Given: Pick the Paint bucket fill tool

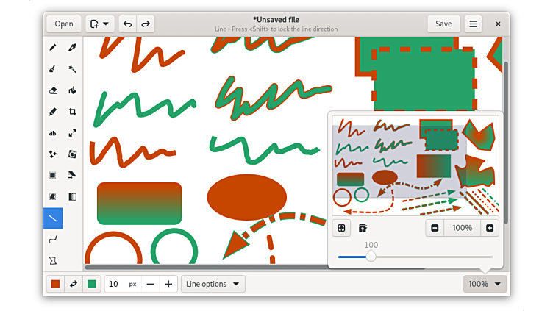Looking at the screenshot, I should click(x=73, y=91).
